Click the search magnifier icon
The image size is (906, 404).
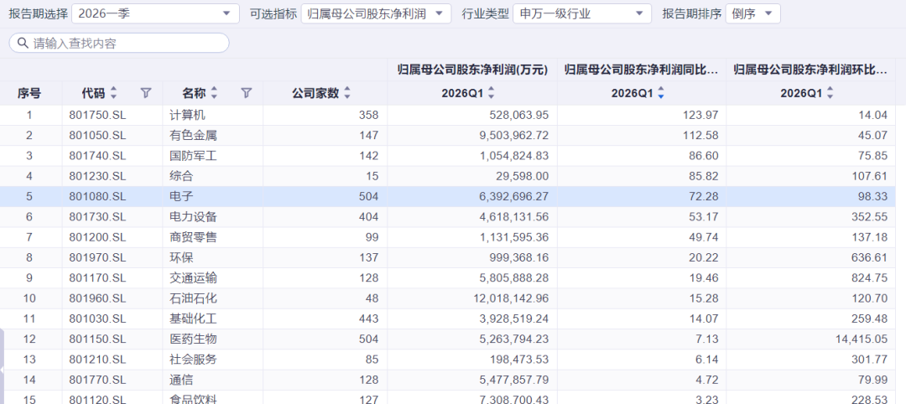[23, 44]
